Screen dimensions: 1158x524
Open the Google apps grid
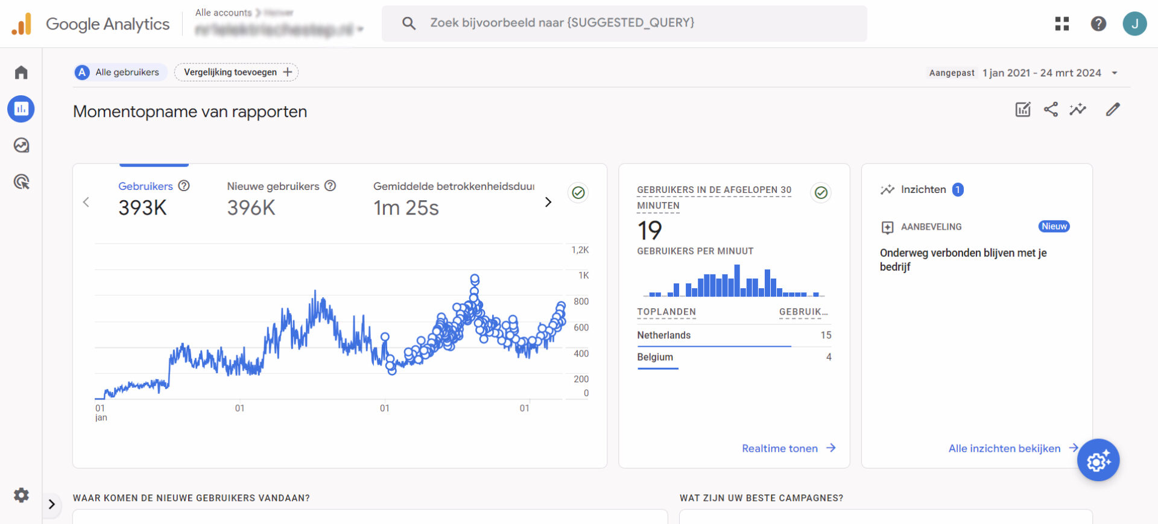coord(1062,24)
